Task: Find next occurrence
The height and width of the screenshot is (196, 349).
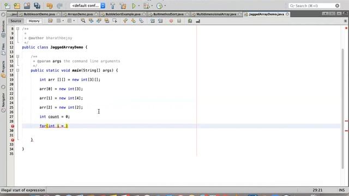Action: coord(99,21)
